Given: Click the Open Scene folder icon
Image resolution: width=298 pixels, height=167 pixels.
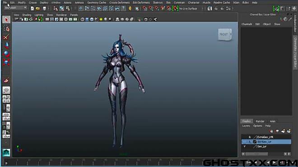Looking at the screenshot, I should click(38, 9).
